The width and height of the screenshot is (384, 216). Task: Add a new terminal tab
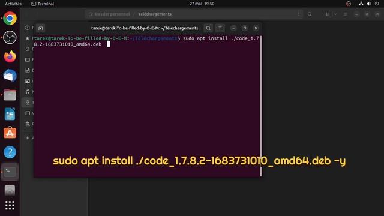(41, 28)
